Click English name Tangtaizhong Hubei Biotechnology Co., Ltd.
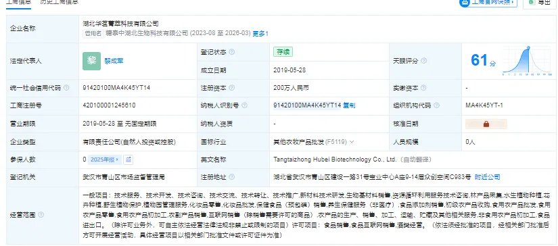The height and width of the screenshot is (246, 558). coord(335,159)
